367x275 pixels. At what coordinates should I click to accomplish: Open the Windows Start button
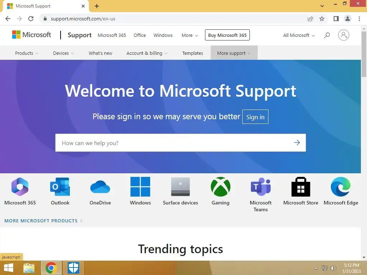[9, 268]
